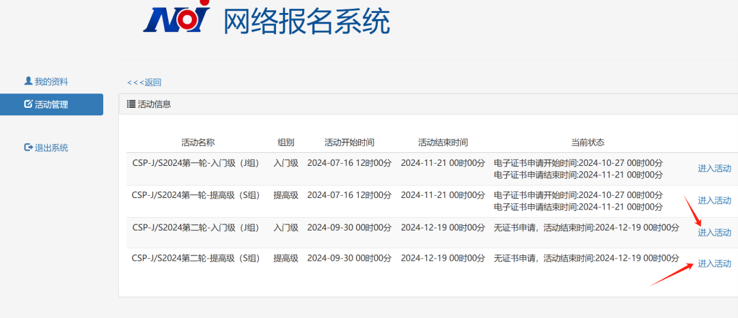This screenshot has width=738, height=318.
Task: Click 电子证书申请开始时间 in 第一轮-入门级 row
Action: (578, 163)
